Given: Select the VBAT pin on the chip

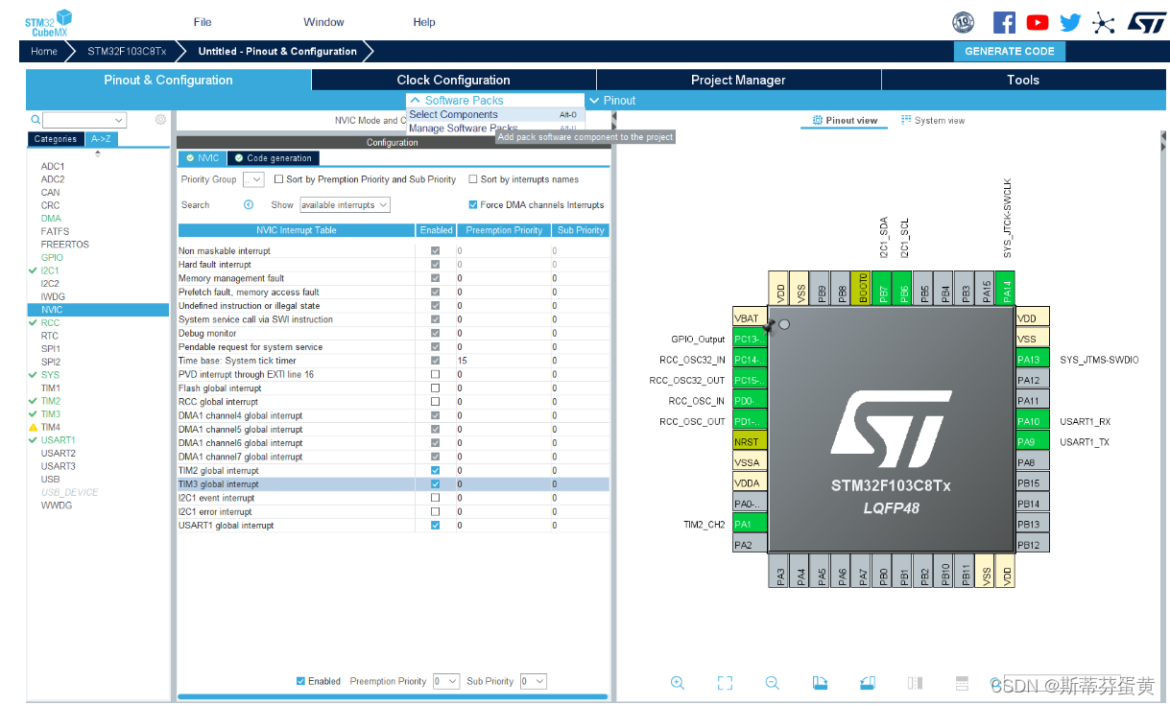Looking at the screenshot, I should click(749, 318).
